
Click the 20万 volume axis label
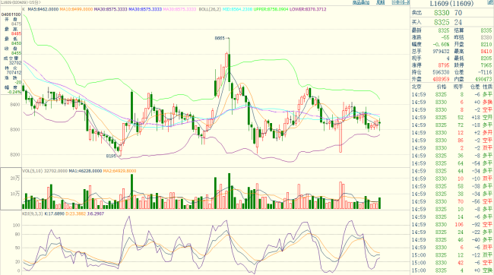coord(15,179)
